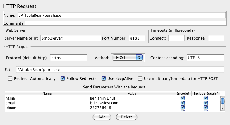Click the Response timeout field

216,38
